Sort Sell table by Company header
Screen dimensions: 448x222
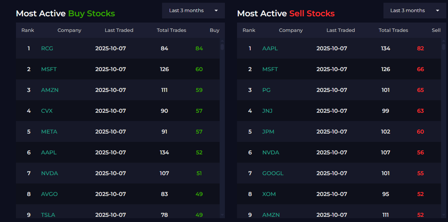coord(291,30)
